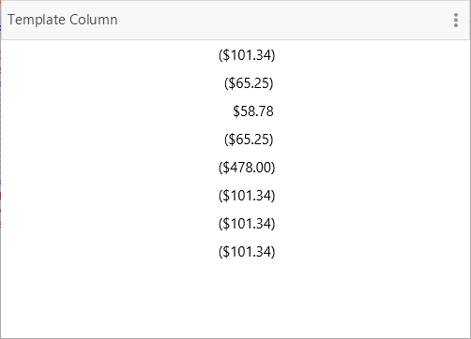Click the $58.78 positive value cell

(253, 111)
